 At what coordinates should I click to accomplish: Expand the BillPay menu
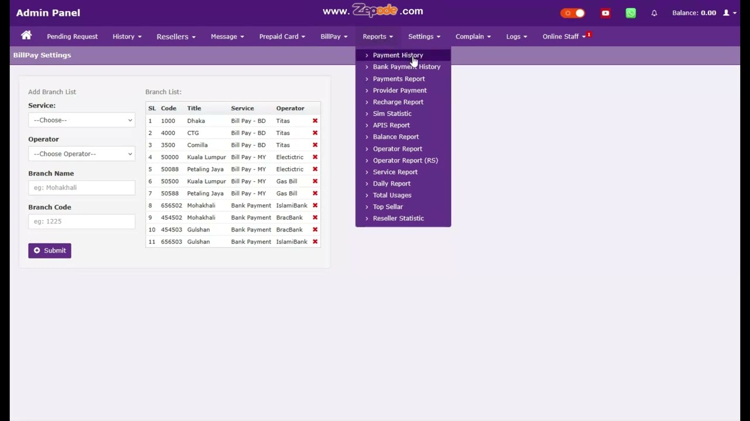tap(334, 36)
